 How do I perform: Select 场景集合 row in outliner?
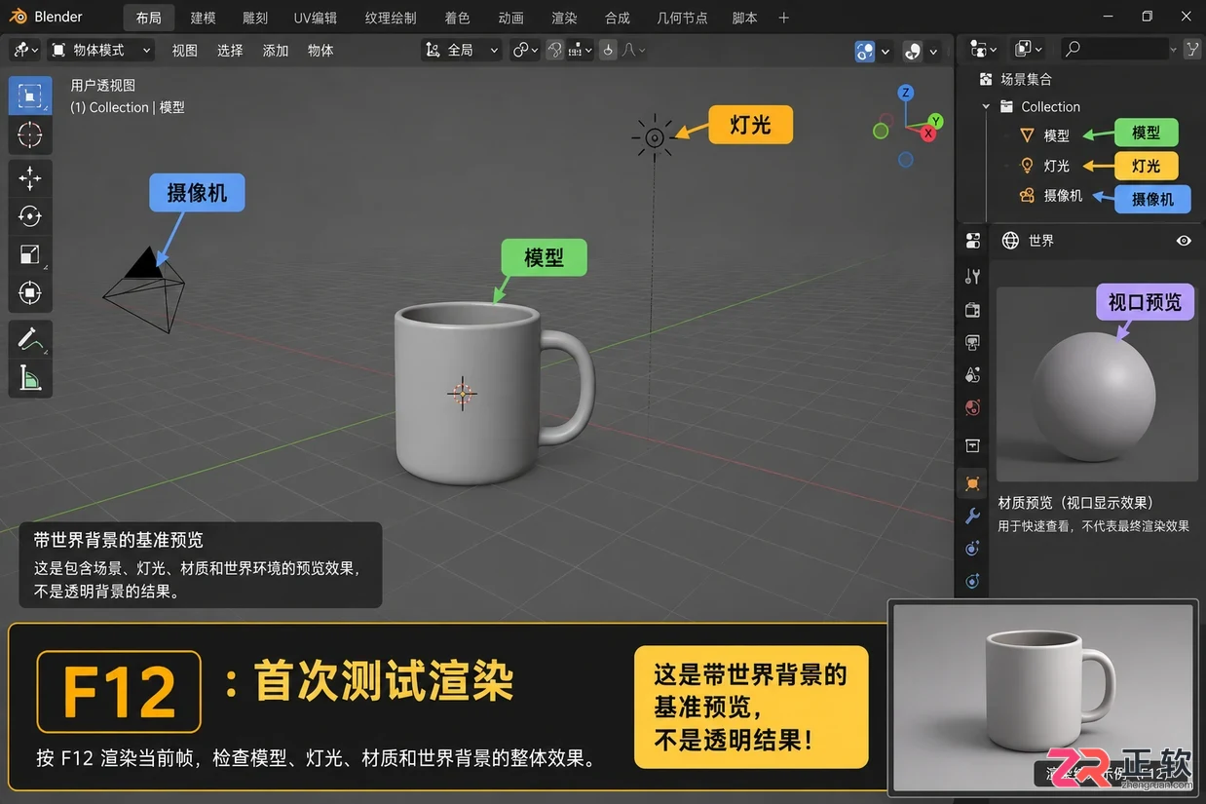pyautogui.click(x=1027, y=79)
